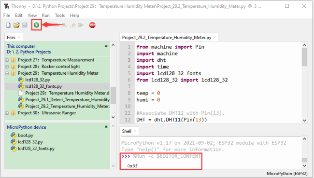
Task: Select Project 30: Ultrasonic Ranger folder
Action: [x=47, y=113]
